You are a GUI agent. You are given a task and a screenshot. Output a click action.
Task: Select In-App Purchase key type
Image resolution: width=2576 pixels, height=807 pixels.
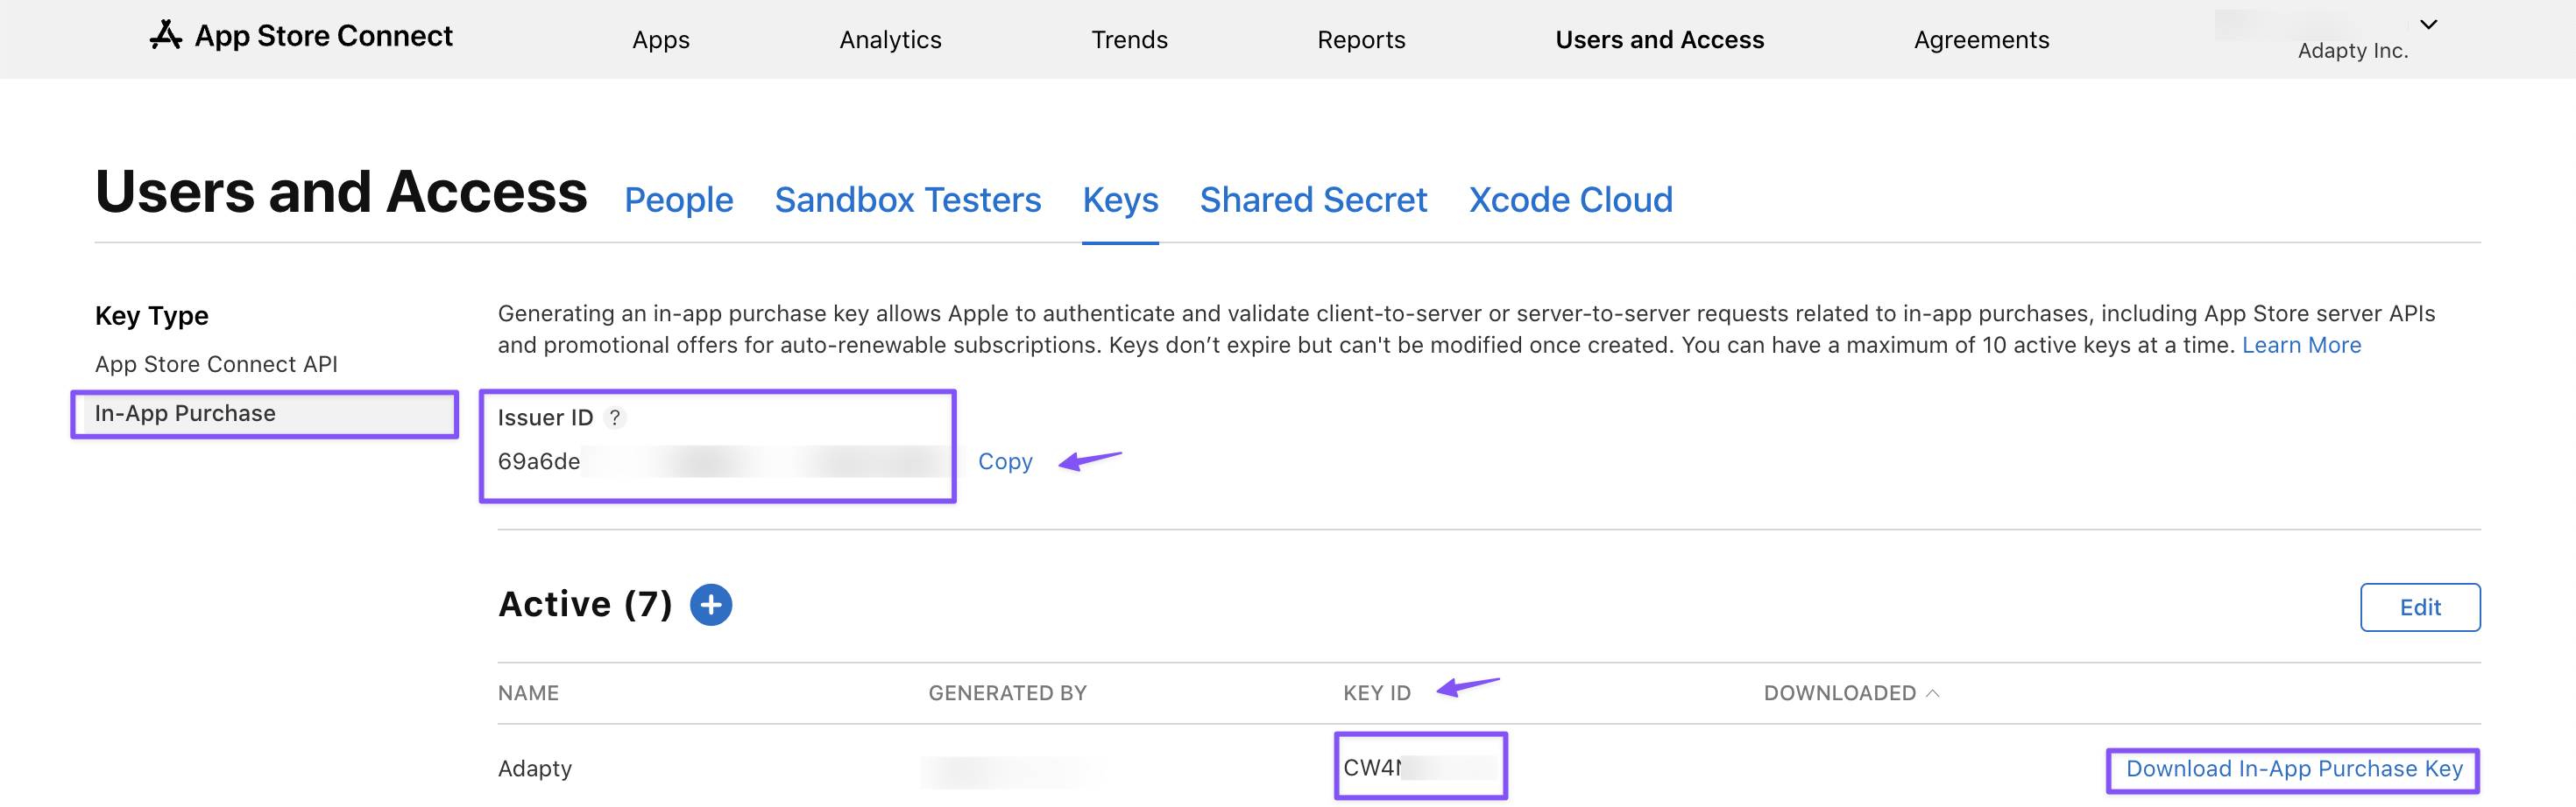click(x=185, y=413)
